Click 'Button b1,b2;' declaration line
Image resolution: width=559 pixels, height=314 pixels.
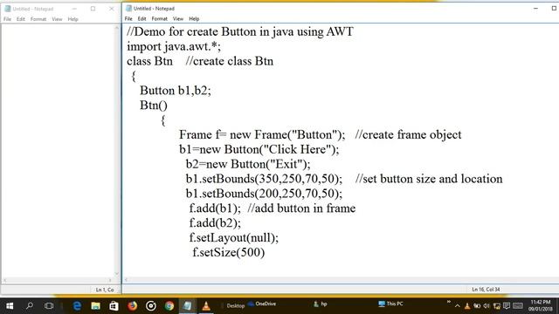(x=176, y=91)
